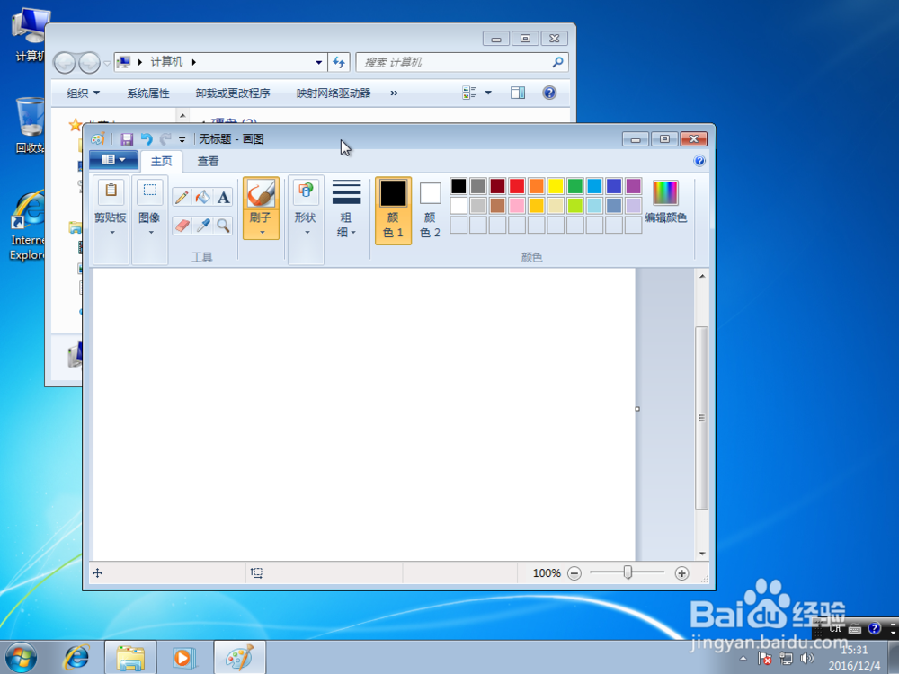Click Windows Media Player taskbar icon
This screenshot has height=674, width=899.
coord(184,658)
